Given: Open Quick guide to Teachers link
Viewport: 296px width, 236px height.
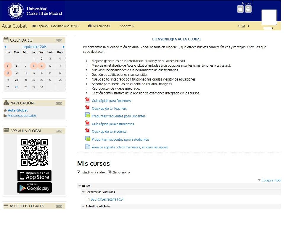Looking at the screenshot, I should coord(109,108).
